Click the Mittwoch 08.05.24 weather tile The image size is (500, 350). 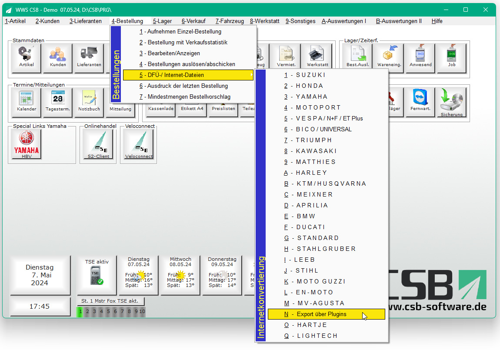pyautogui.click(x=180, y=275)
